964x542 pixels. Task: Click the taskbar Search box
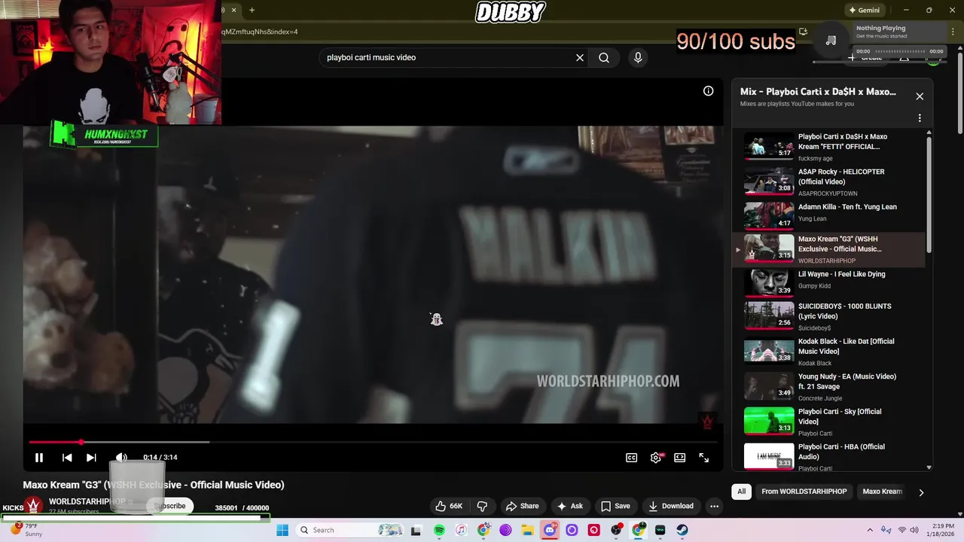pyautogui.click(x=350, y=530)
